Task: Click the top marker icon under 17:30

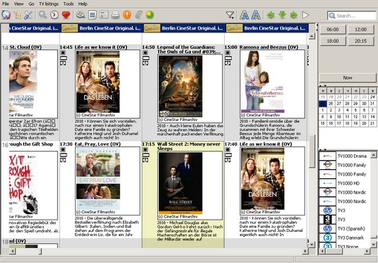Action: [x=63, y=149]
